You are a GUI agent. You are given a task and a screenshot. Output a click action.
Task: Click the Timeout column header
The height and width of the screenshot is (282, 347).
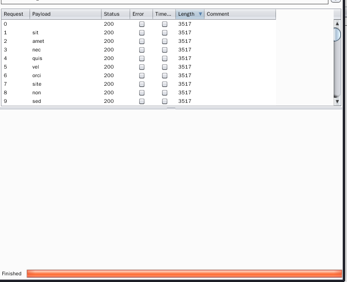coord(164,14)
